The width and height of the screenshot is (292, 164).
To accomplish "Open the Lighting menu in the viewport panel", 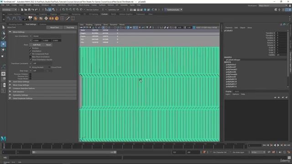I will 98,25.
